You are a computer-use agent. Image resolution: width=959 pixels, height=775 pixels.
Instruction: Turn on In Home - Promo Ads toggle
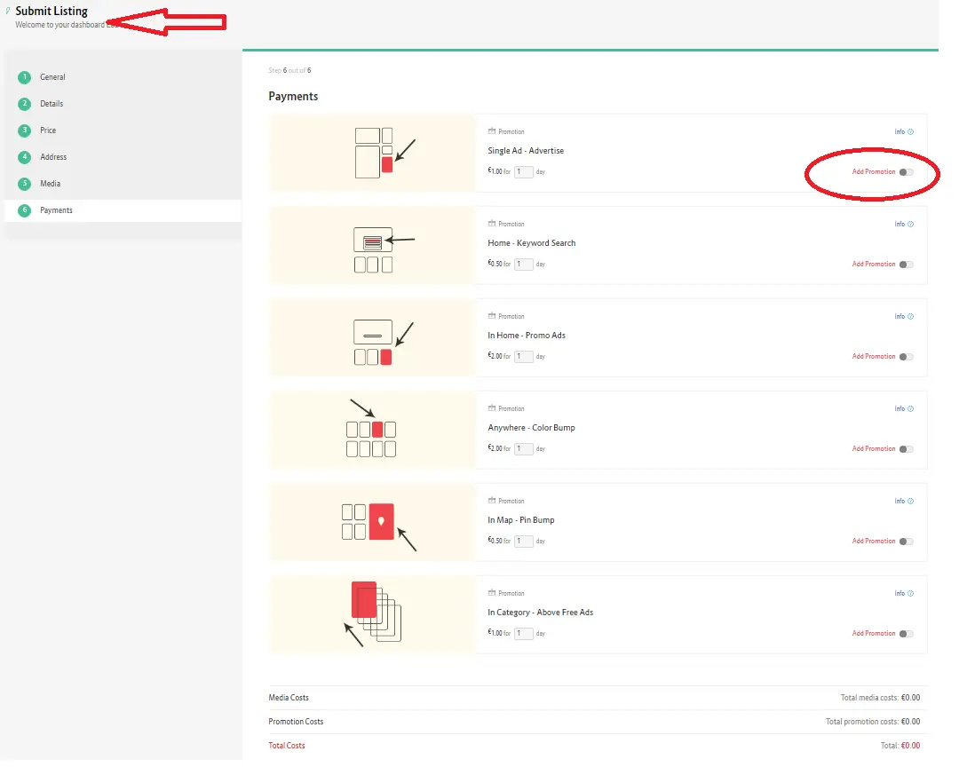click(x=906, y=357)
